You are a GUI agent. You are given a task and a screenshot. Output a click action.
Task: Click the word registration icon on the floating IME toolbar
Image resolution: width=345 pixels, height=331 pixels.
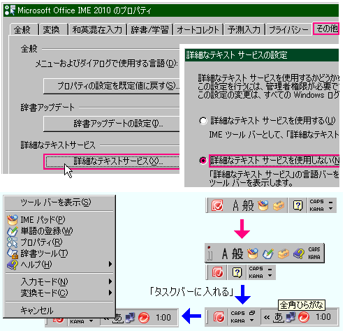268,253
